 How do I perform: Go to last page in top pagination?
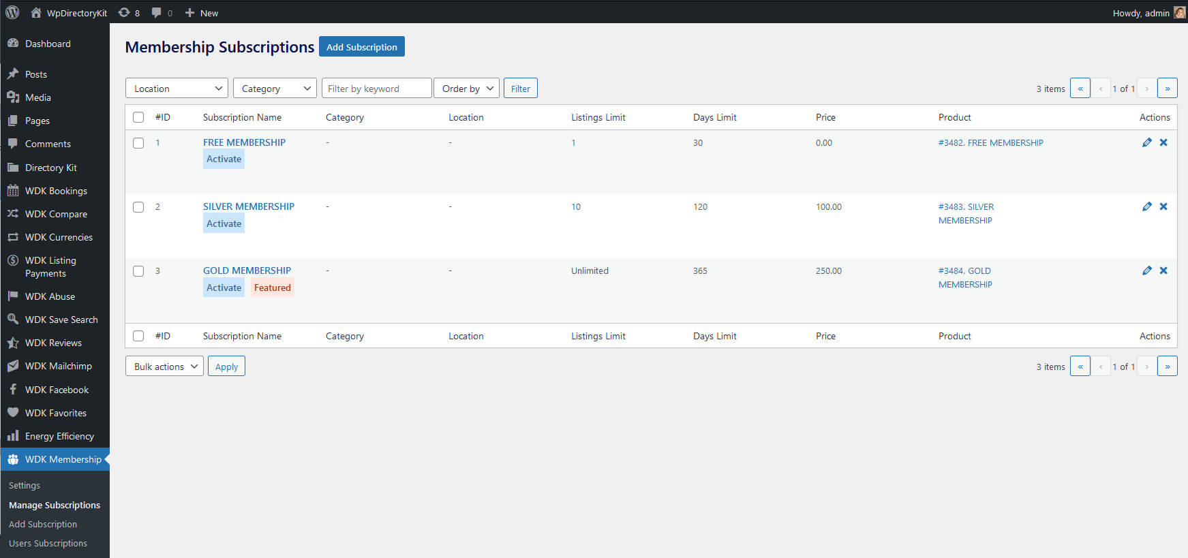tap(1168, 88)
